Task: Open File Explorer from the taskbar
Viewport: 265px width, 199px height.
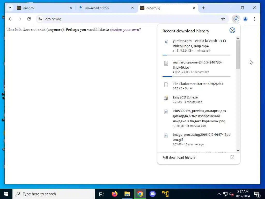Action: coord(127,194)
